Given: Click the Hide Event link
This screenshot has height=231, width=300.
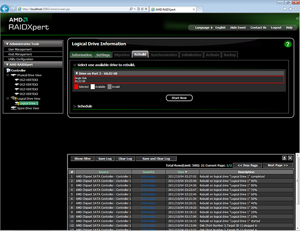Looking at the screenshot, I should (x=238, y=28).
